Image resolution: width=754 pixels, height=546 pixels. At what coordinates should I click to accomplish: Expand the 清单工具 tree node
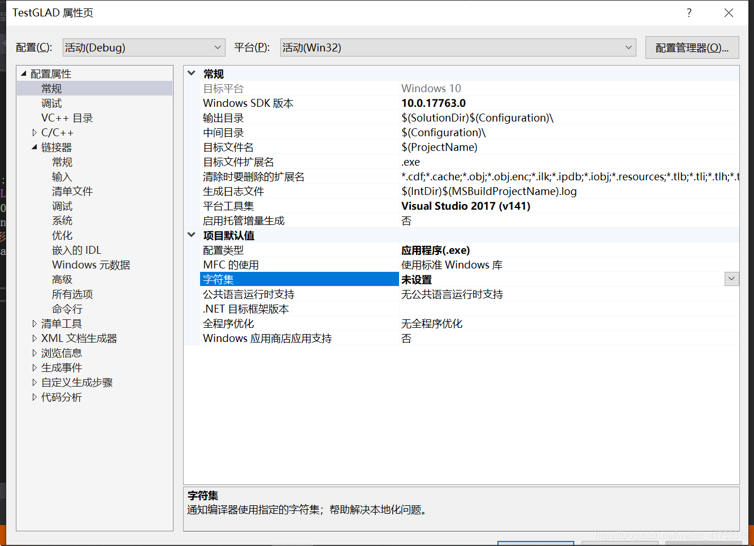tap(34, 323)
